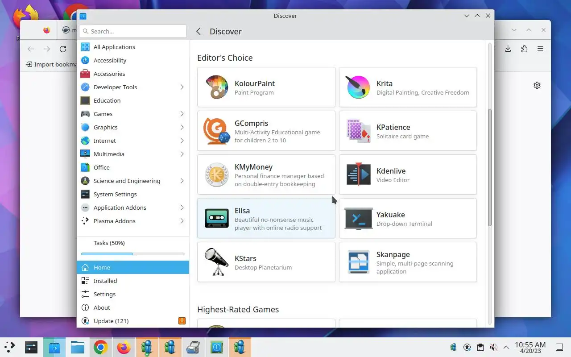Image resolution: width=571 pixels, height=357 pixels.
Task: Click the Show Desktop taskbar button
Action: tap(559, 347)
